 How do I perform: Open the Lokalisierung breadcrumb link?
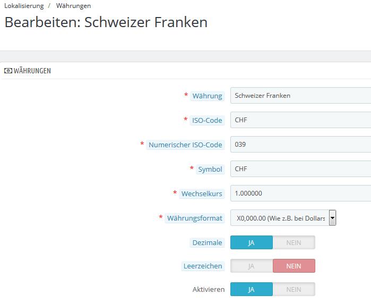pos(24,6)
